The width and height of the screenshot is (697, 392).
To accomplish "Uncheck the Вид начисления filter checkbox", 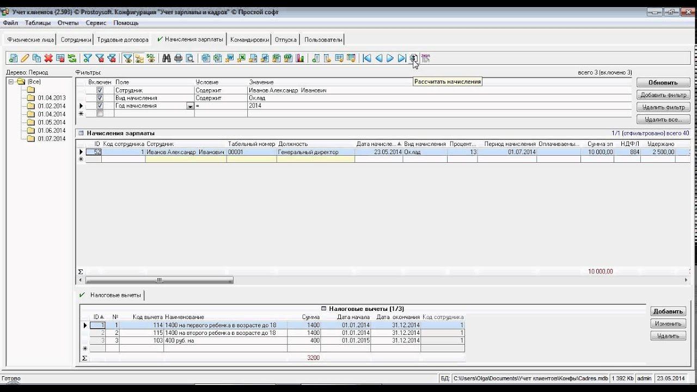I will 100,98.
